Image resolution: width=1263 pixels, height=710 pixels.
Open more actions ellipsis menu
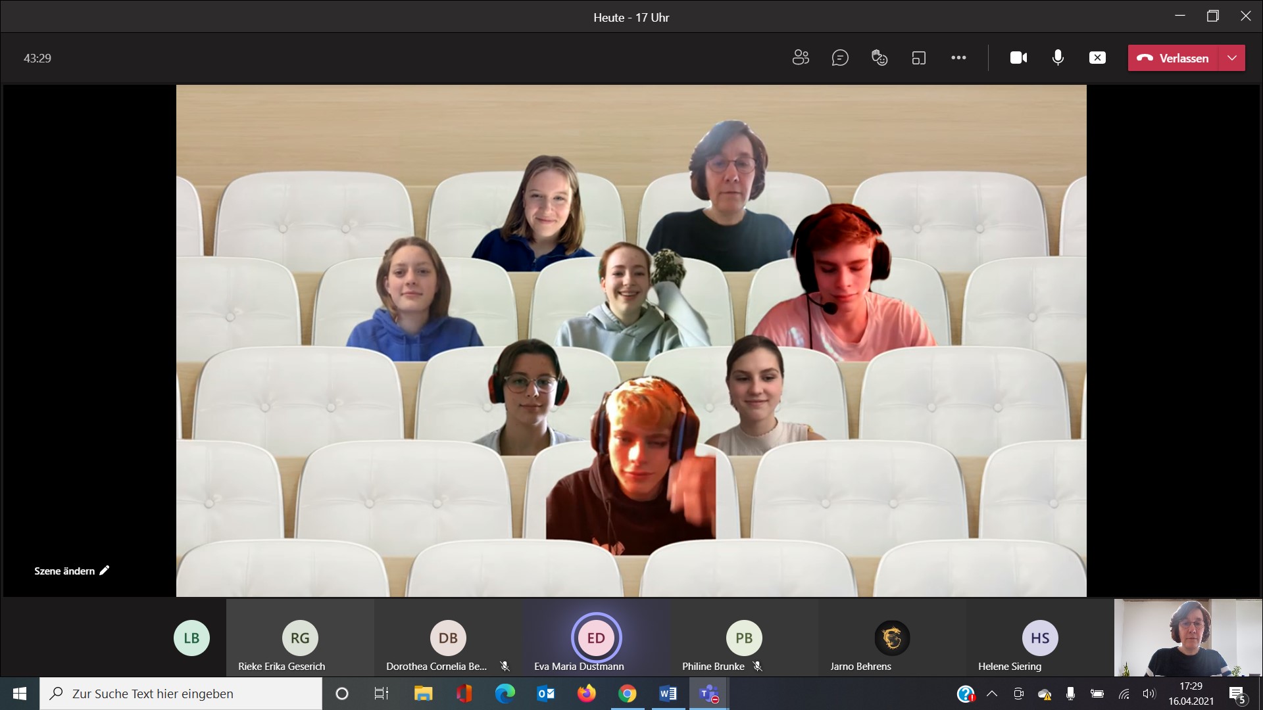point(958,58)
